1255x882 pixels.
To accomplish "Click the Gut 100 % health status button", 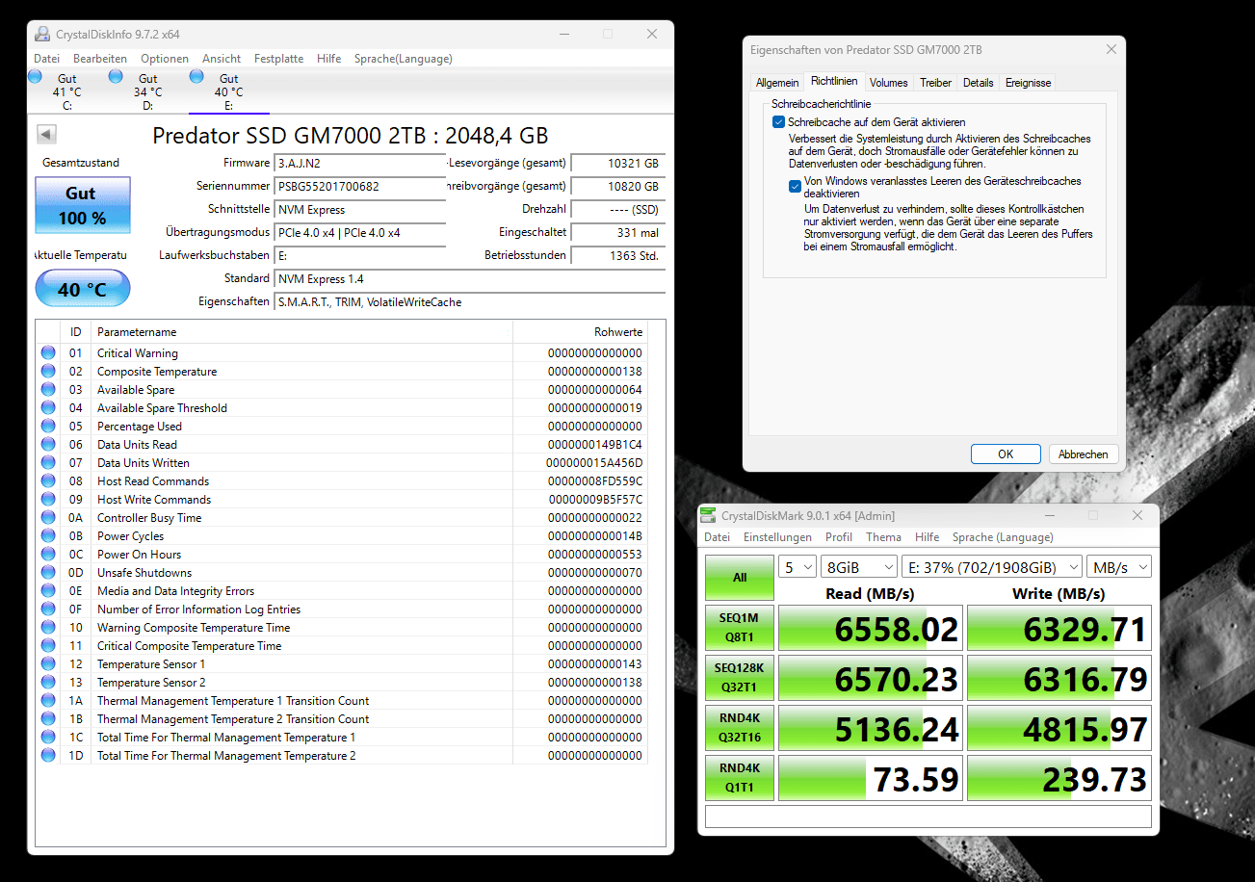I will pos(83,205).
